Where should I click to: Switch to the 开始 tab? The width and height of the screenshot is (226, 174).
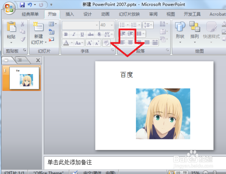coord(52,14)
